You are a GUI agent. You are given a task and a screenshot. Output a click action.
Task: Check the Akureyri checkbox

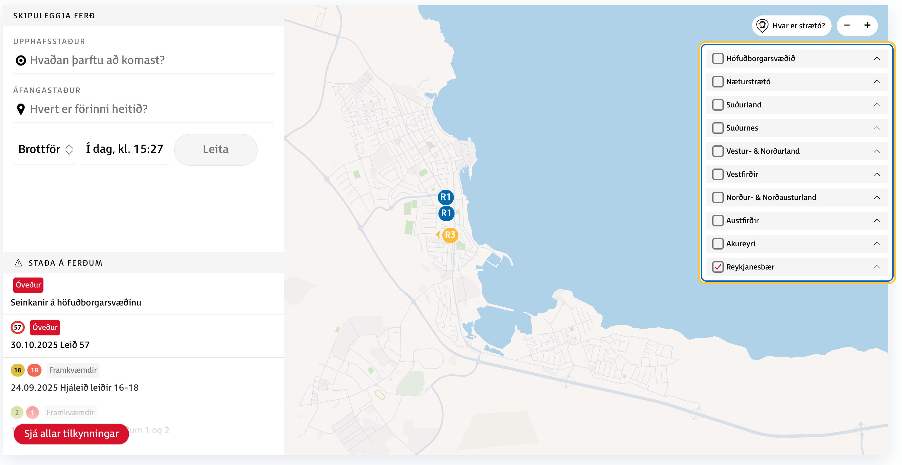point(717,244)
